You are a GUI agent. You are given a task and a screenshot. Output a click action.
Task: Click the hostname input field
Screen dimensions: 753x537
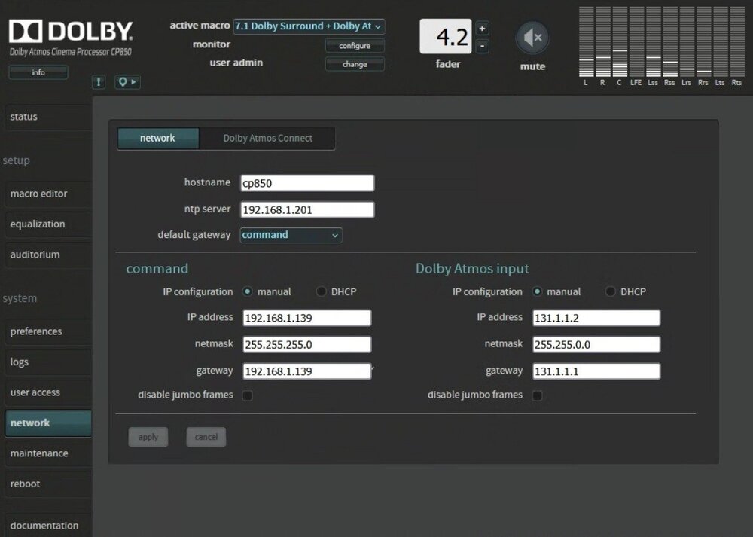pyautogui.click(x=307, y=183)
